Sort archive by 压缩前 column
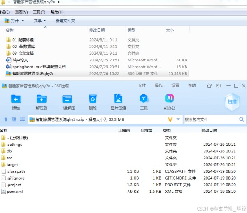Image resolution: width=247 pixels, height=213 pixels. coord(124,130)
